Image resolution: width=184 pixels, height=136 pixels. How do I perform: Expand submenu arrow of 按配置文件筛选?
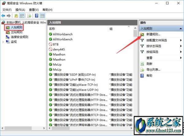coord(181,40)
